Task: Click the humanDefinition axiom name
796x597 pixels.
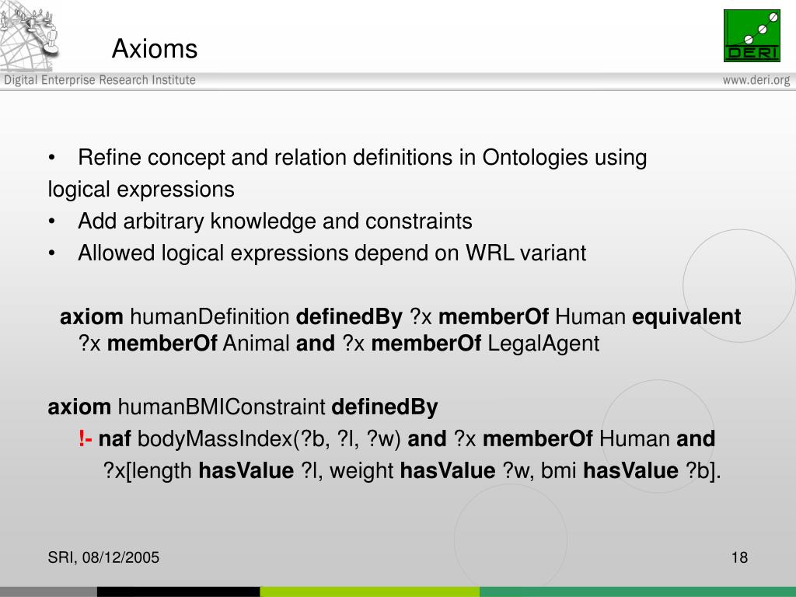Action: click(210, 317)
